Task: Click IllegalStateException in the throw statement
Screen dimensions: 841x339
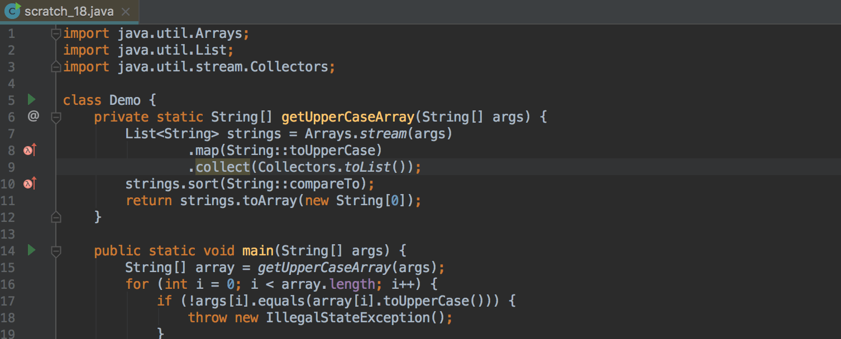Action: 347,317
